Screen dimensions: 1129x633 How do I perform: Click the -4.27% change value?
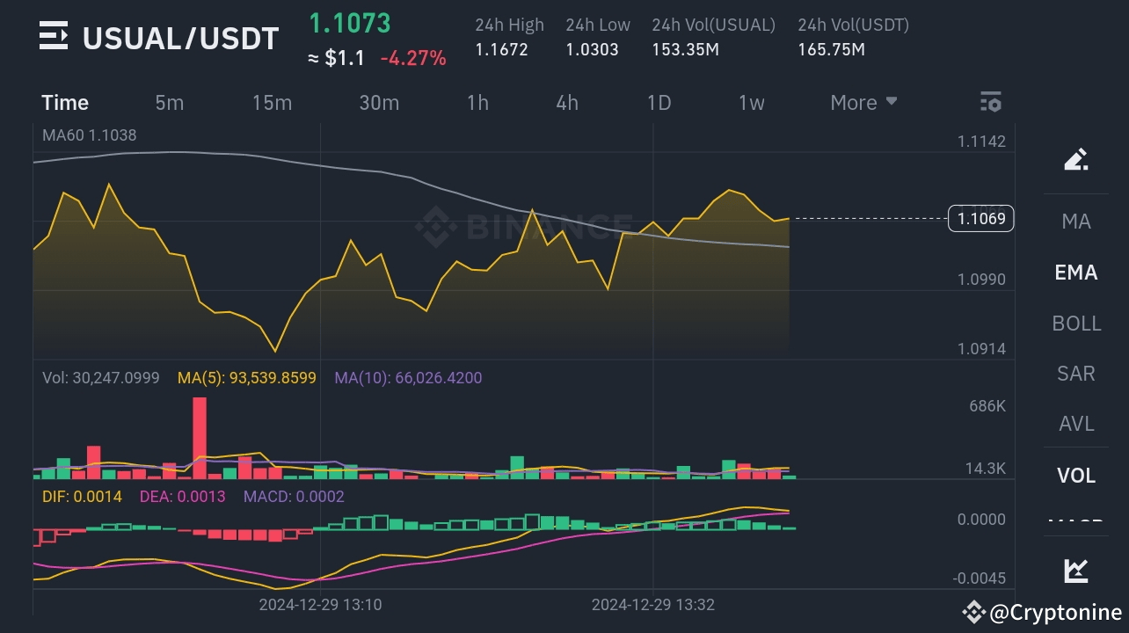[x=412, y=59]
